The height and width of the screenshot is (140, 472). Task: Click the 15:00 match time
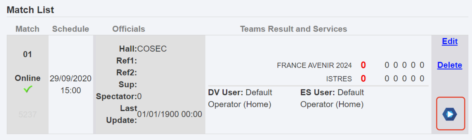pyautogui.click(x=71, y=91)
